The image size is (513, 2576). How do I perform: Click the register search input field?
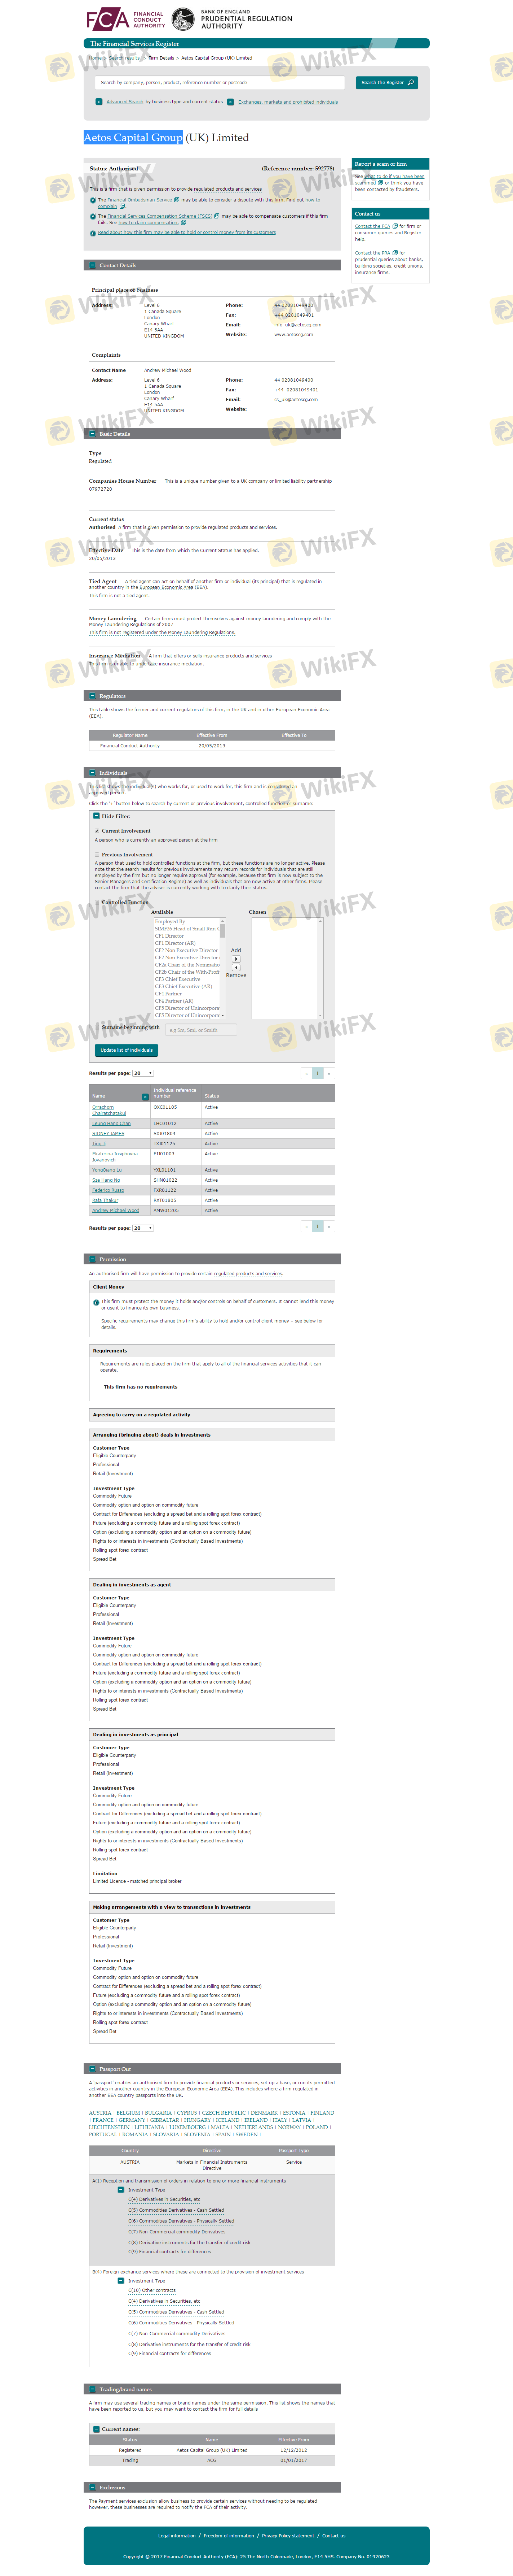click(220, 83)
